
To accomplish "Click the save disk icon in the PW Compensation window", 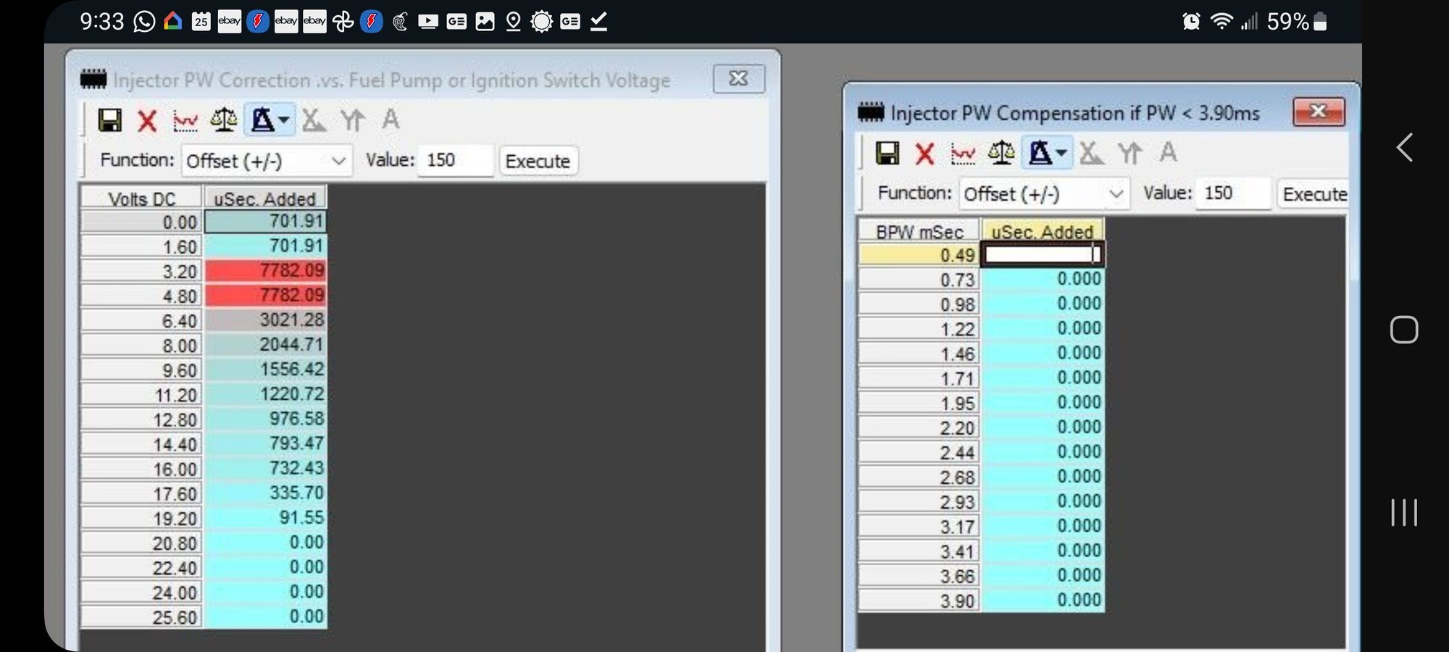I will pos(888,154).
